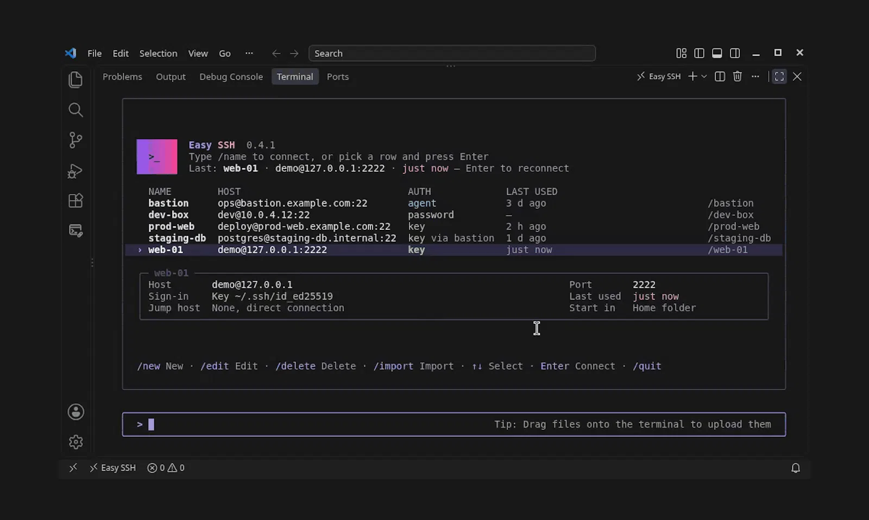
Task: Select the dev-box host row
Action: click(454, 215)
